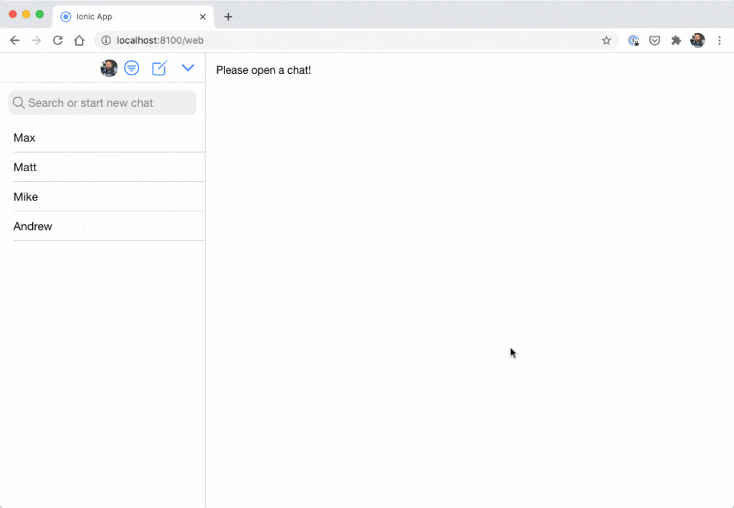Go to the browser home page
The width and height of the screenshot is (734, 508).
79,41
